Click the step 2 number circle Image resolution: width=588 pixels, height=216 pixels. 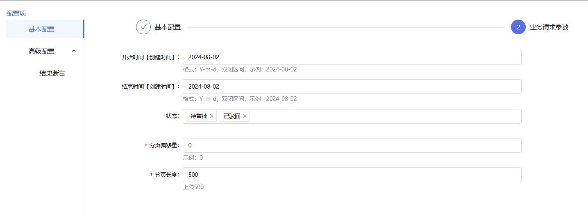[518, 27]
